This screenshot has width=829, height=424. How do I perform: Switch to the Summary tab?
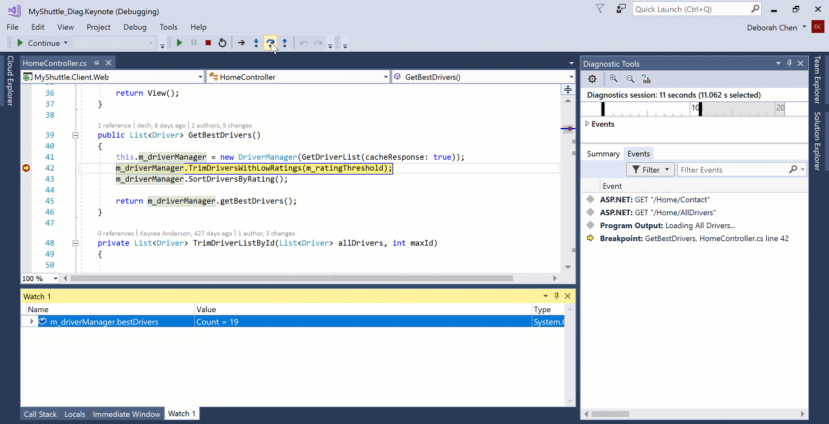coord(603,153)
